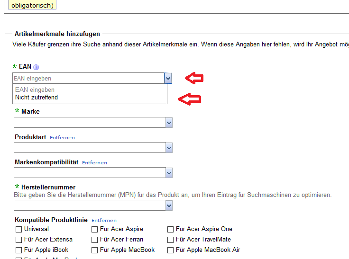The image size is (349, 259).
Task: Click the EAN help question mark icon
Action: [x=36, y=67]
